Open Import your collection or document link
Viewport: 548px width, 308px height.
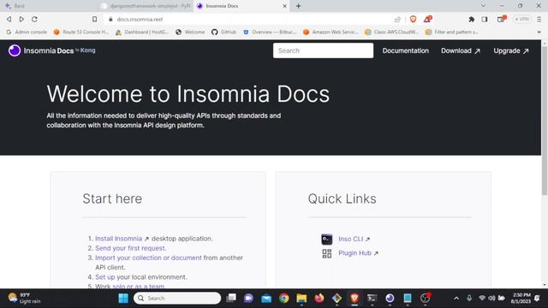click(x=148, y=258)
